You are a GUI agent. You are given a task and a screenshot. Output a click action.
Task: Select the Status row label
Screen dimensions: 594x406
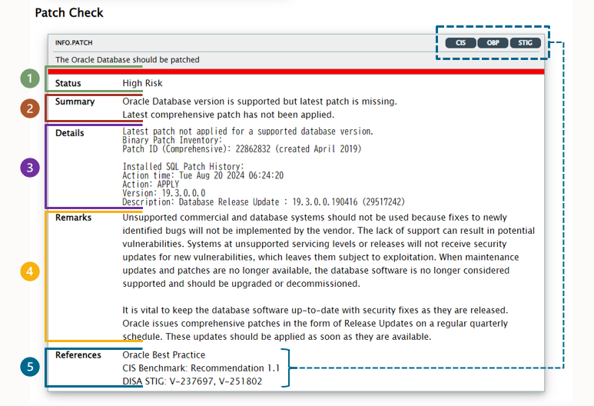coord(68,83)
